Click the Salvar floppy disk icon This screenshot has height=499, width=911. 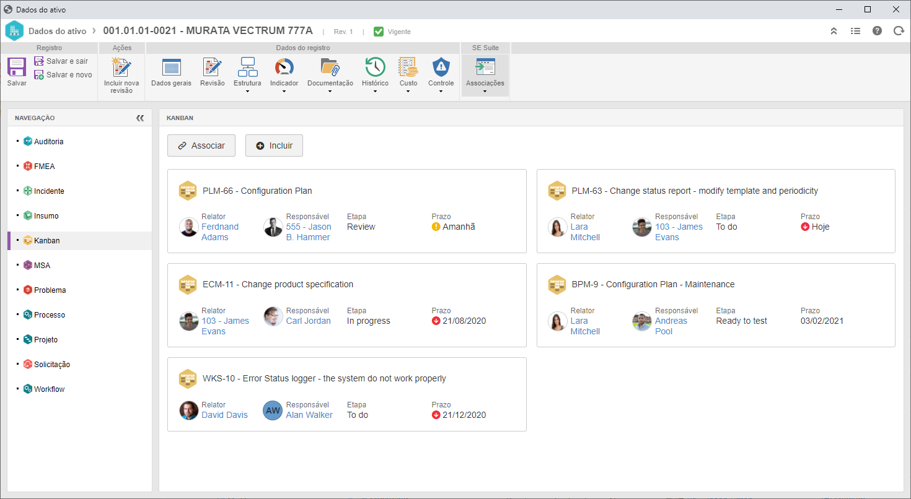(x=17, y=67)
